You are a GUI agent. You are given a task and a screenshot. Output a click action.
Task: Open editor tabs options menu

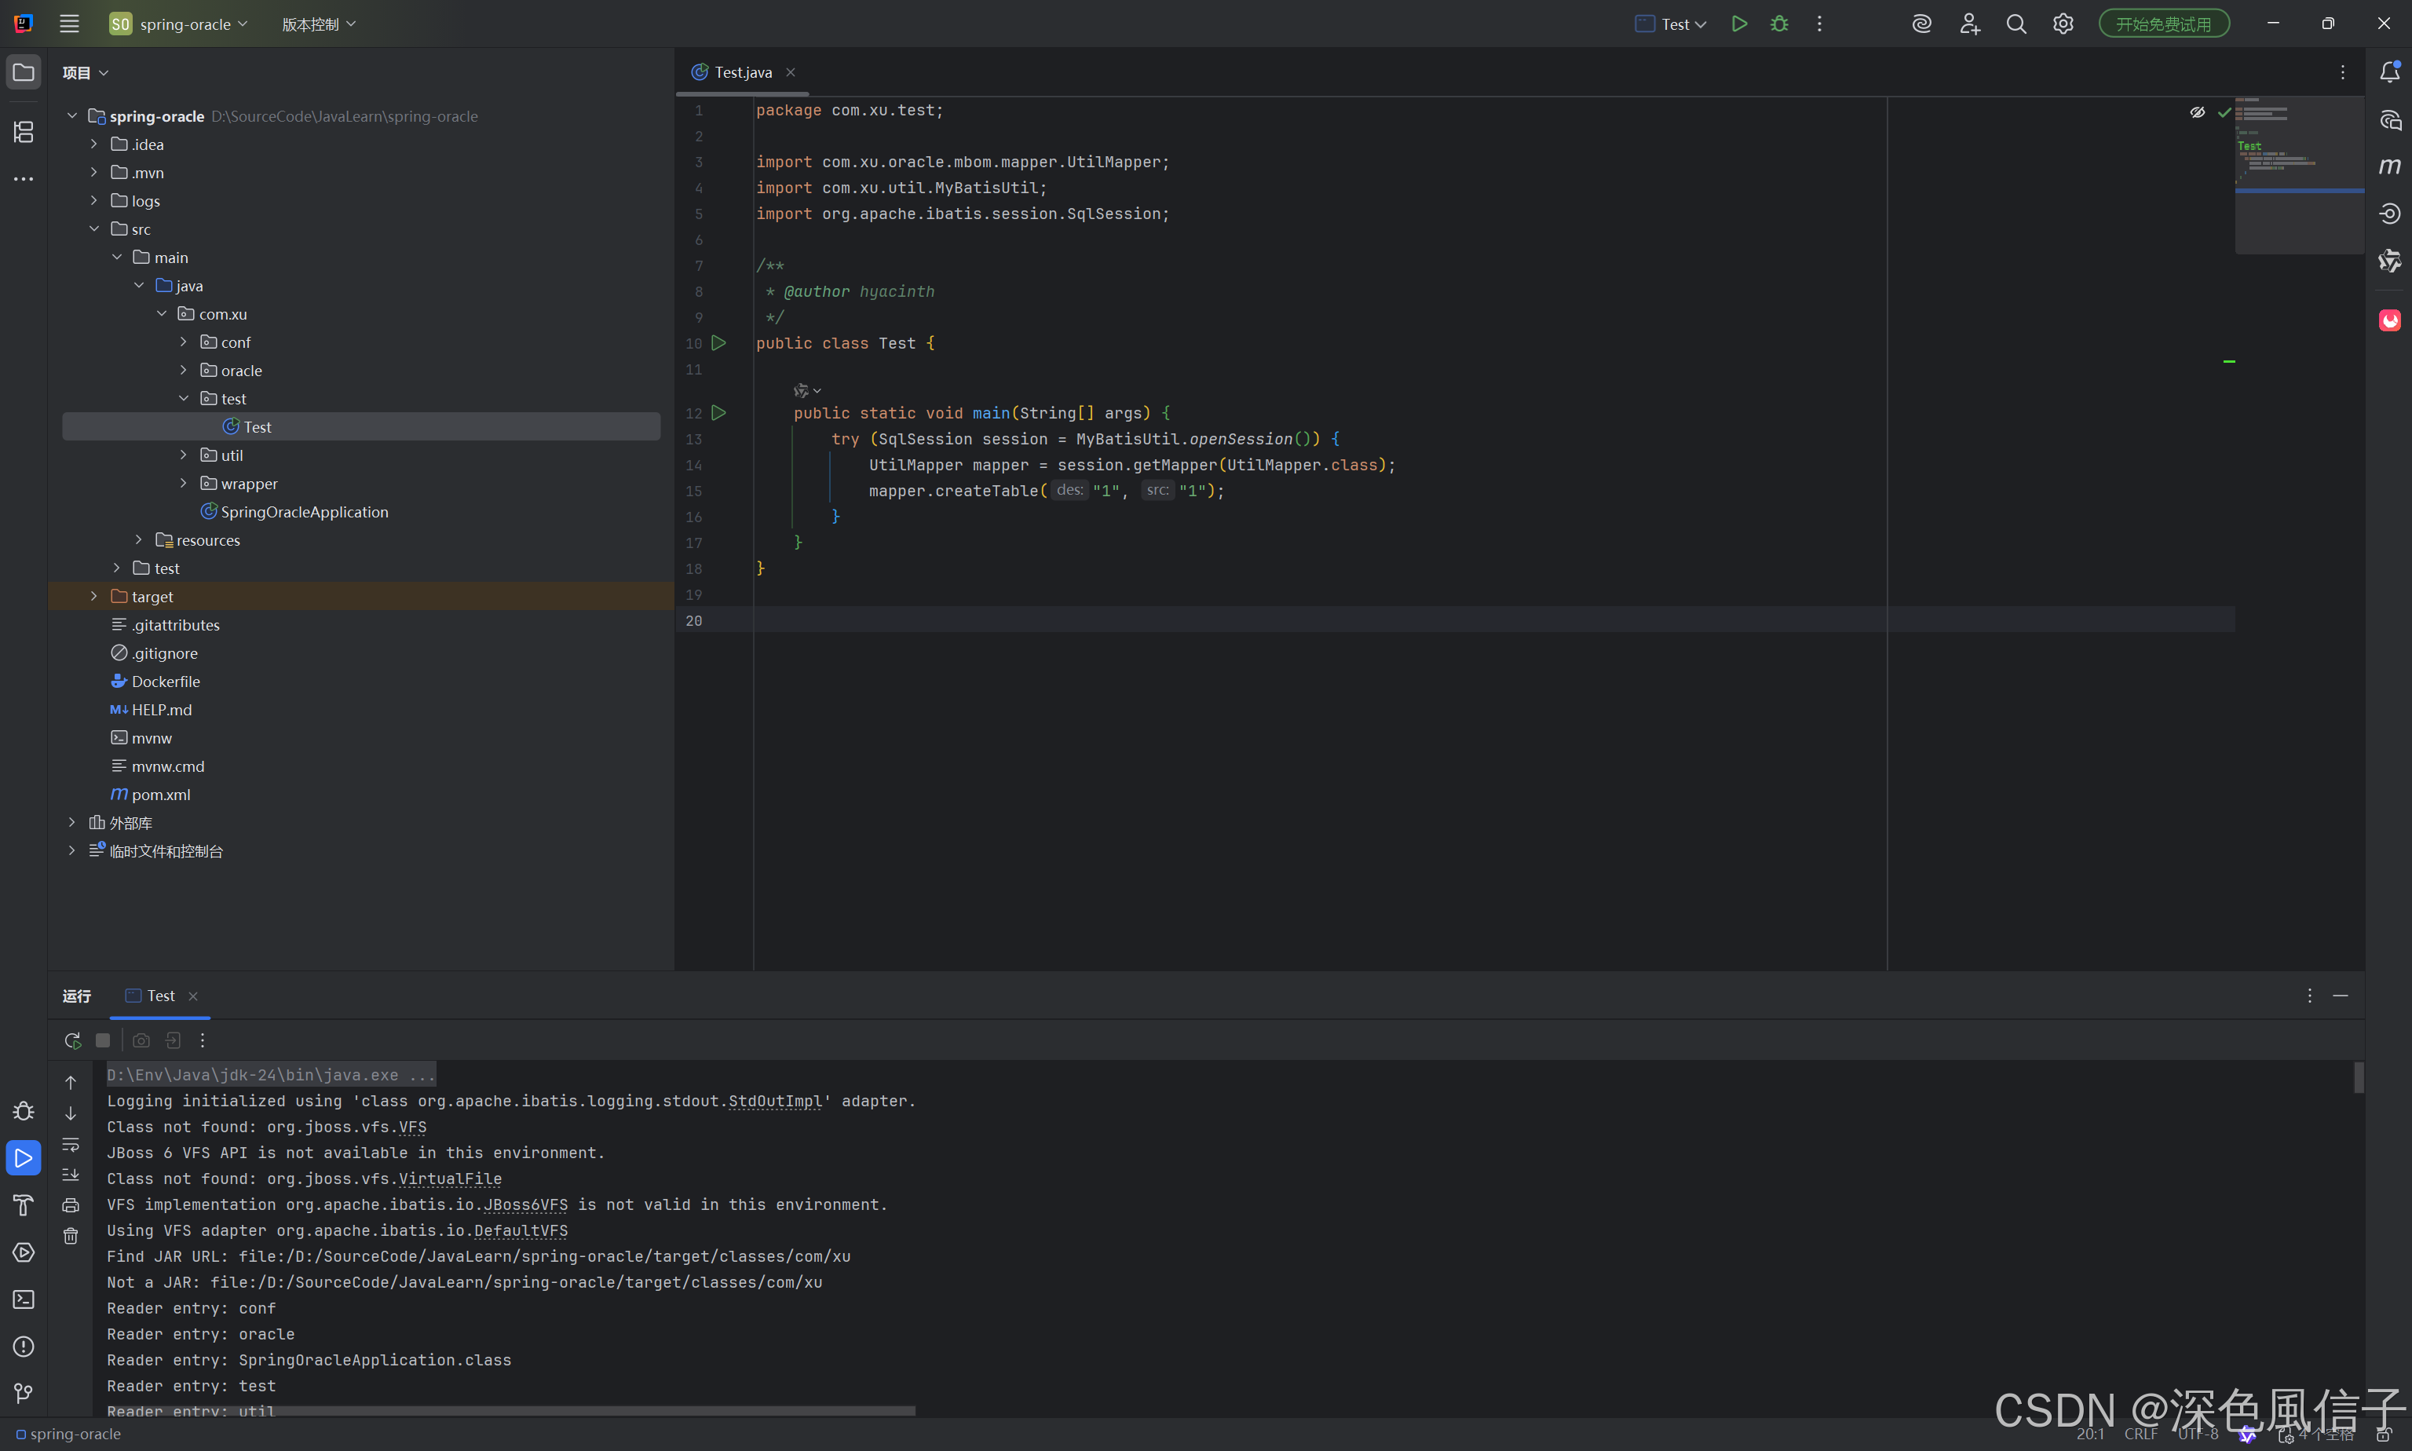[x=2343, y=72]
